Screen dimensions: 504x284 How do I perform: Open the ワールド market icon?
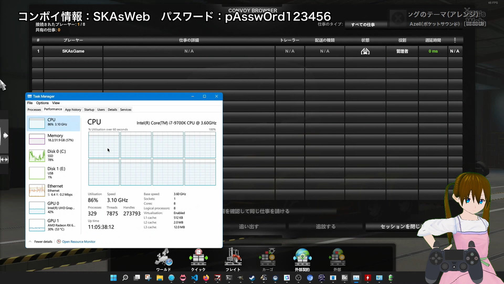click(x=164, y=259)
